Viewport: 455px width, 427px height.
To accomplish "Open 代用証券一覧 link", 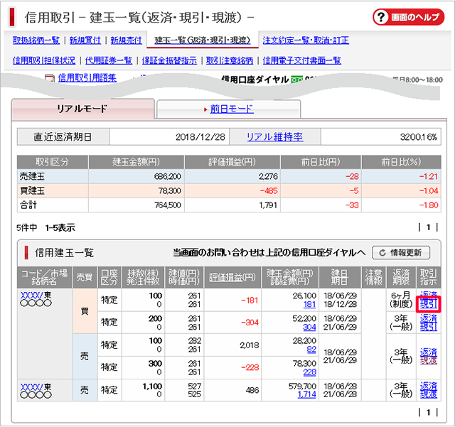I will (x=109, y=60).
